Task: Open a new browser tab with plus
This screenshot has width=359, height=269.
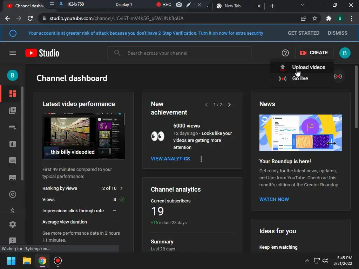Action: click(x=272, y=6)
